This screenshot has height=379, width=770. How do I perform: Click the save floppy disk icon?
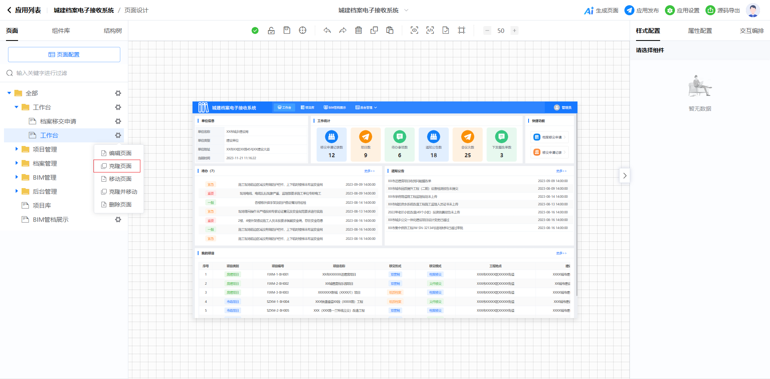pyautogui.click(x=287, y=30)
